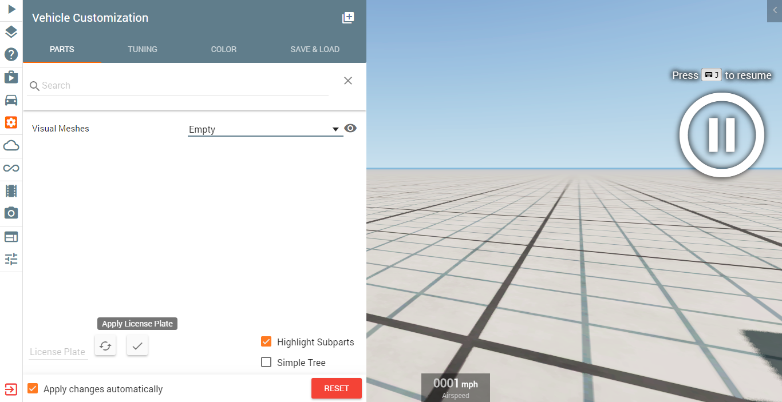
Task: Apply license plate with checkmark button
Action: point(137,345)
